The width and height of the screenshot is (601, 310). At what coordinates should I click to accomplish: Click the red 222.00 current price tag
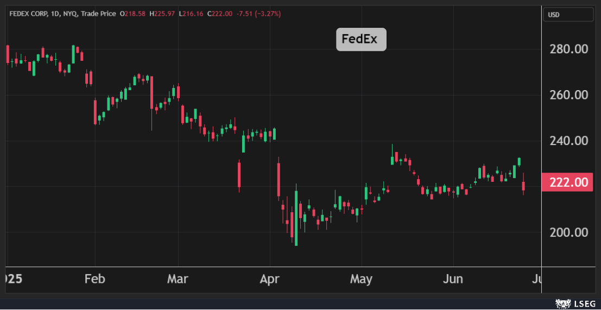pyautogui.click(x=568, y=182)
